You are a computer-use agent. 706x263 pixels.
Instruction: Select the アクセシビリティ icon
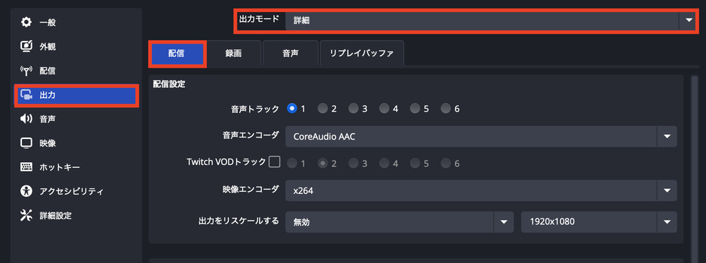[x=27, y=191]
